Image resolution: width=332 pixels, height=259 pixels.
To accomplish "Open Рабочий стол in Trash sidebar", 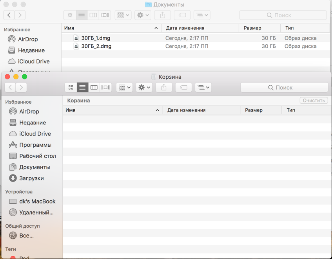I will (38, 156).
